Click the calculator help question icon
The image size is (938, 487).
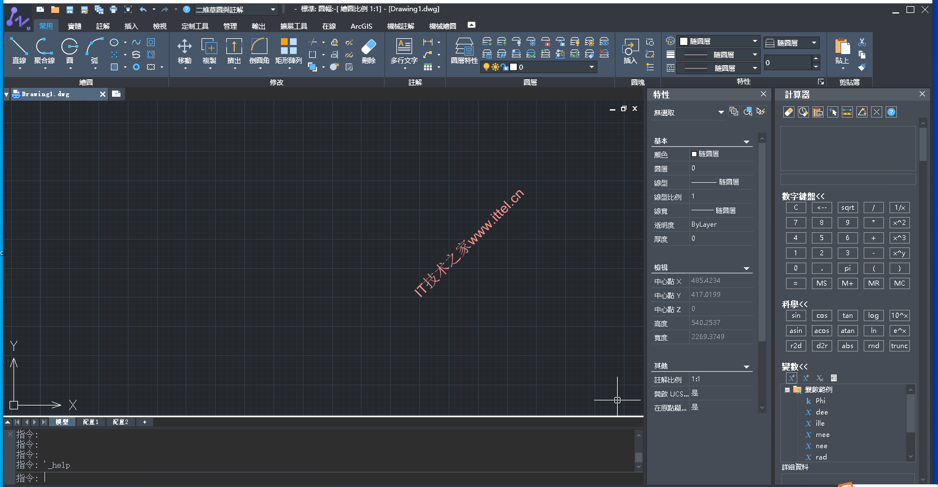(891, 112)
